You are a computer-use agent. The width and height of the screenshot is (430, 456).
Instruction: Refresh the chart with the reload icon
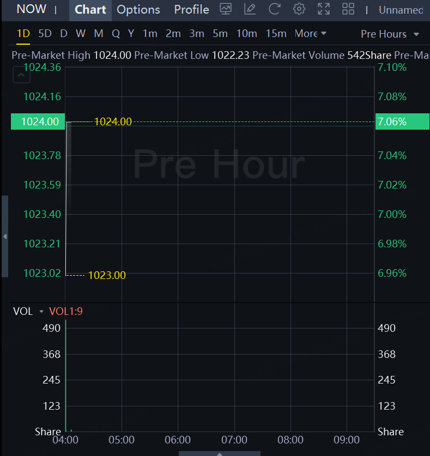click(x=274, y=9)
